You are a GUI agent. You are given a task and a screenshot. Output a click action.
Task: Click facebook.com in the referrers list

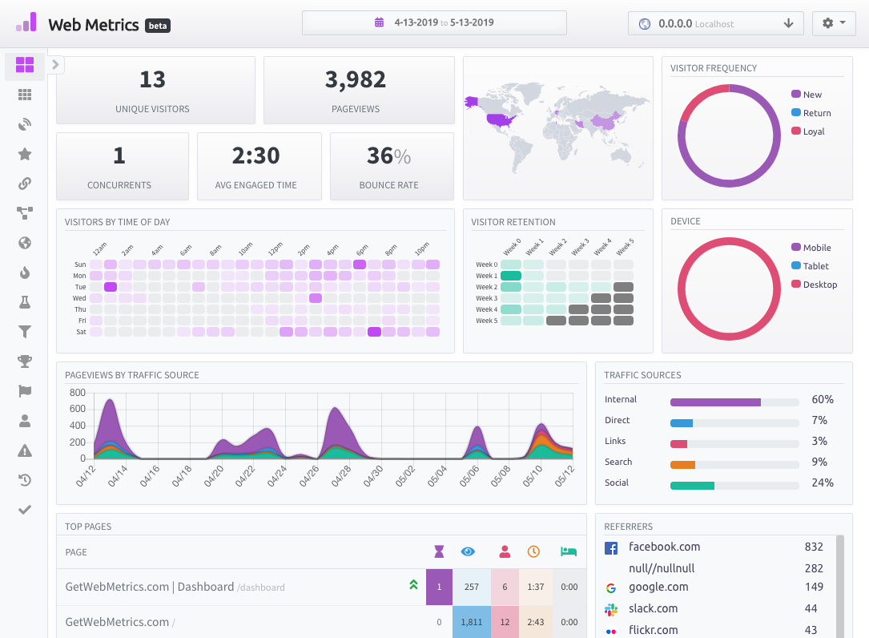click(664, 547)
